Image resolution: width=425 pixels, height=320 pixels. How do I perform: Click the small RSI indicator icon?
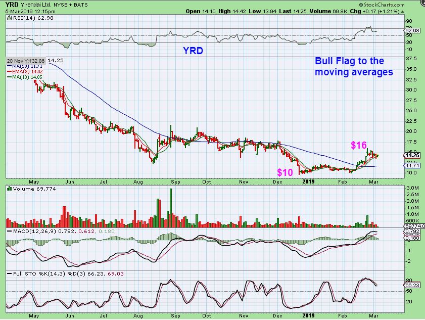9,18
